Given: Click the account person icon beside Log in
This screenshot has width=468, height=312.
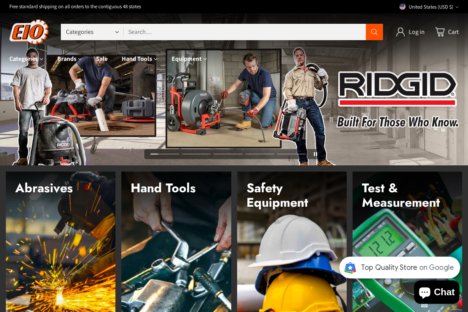Looking at the screenshot, I should 401,32.
